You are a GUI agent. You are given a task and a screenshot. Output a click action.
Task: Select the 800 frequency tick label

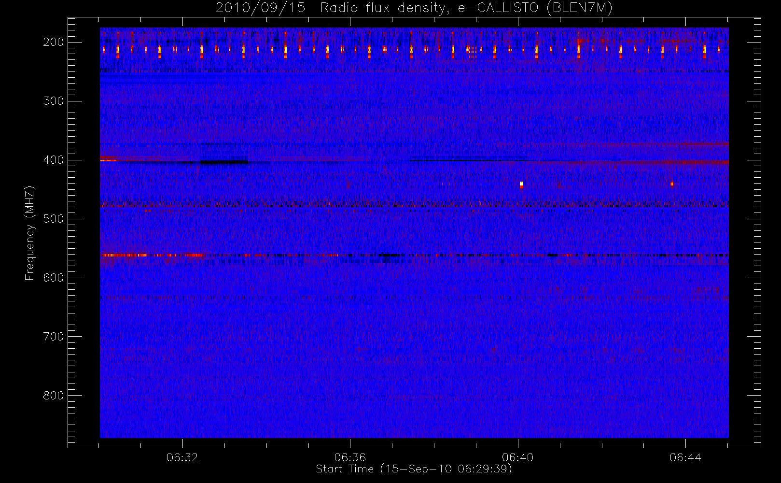tap(54, 396)
